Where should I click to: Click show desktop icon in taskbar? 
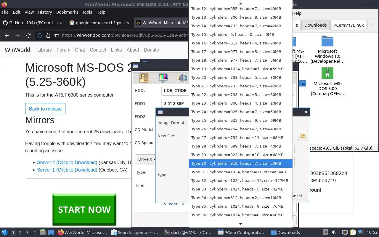tap(51, 233)
